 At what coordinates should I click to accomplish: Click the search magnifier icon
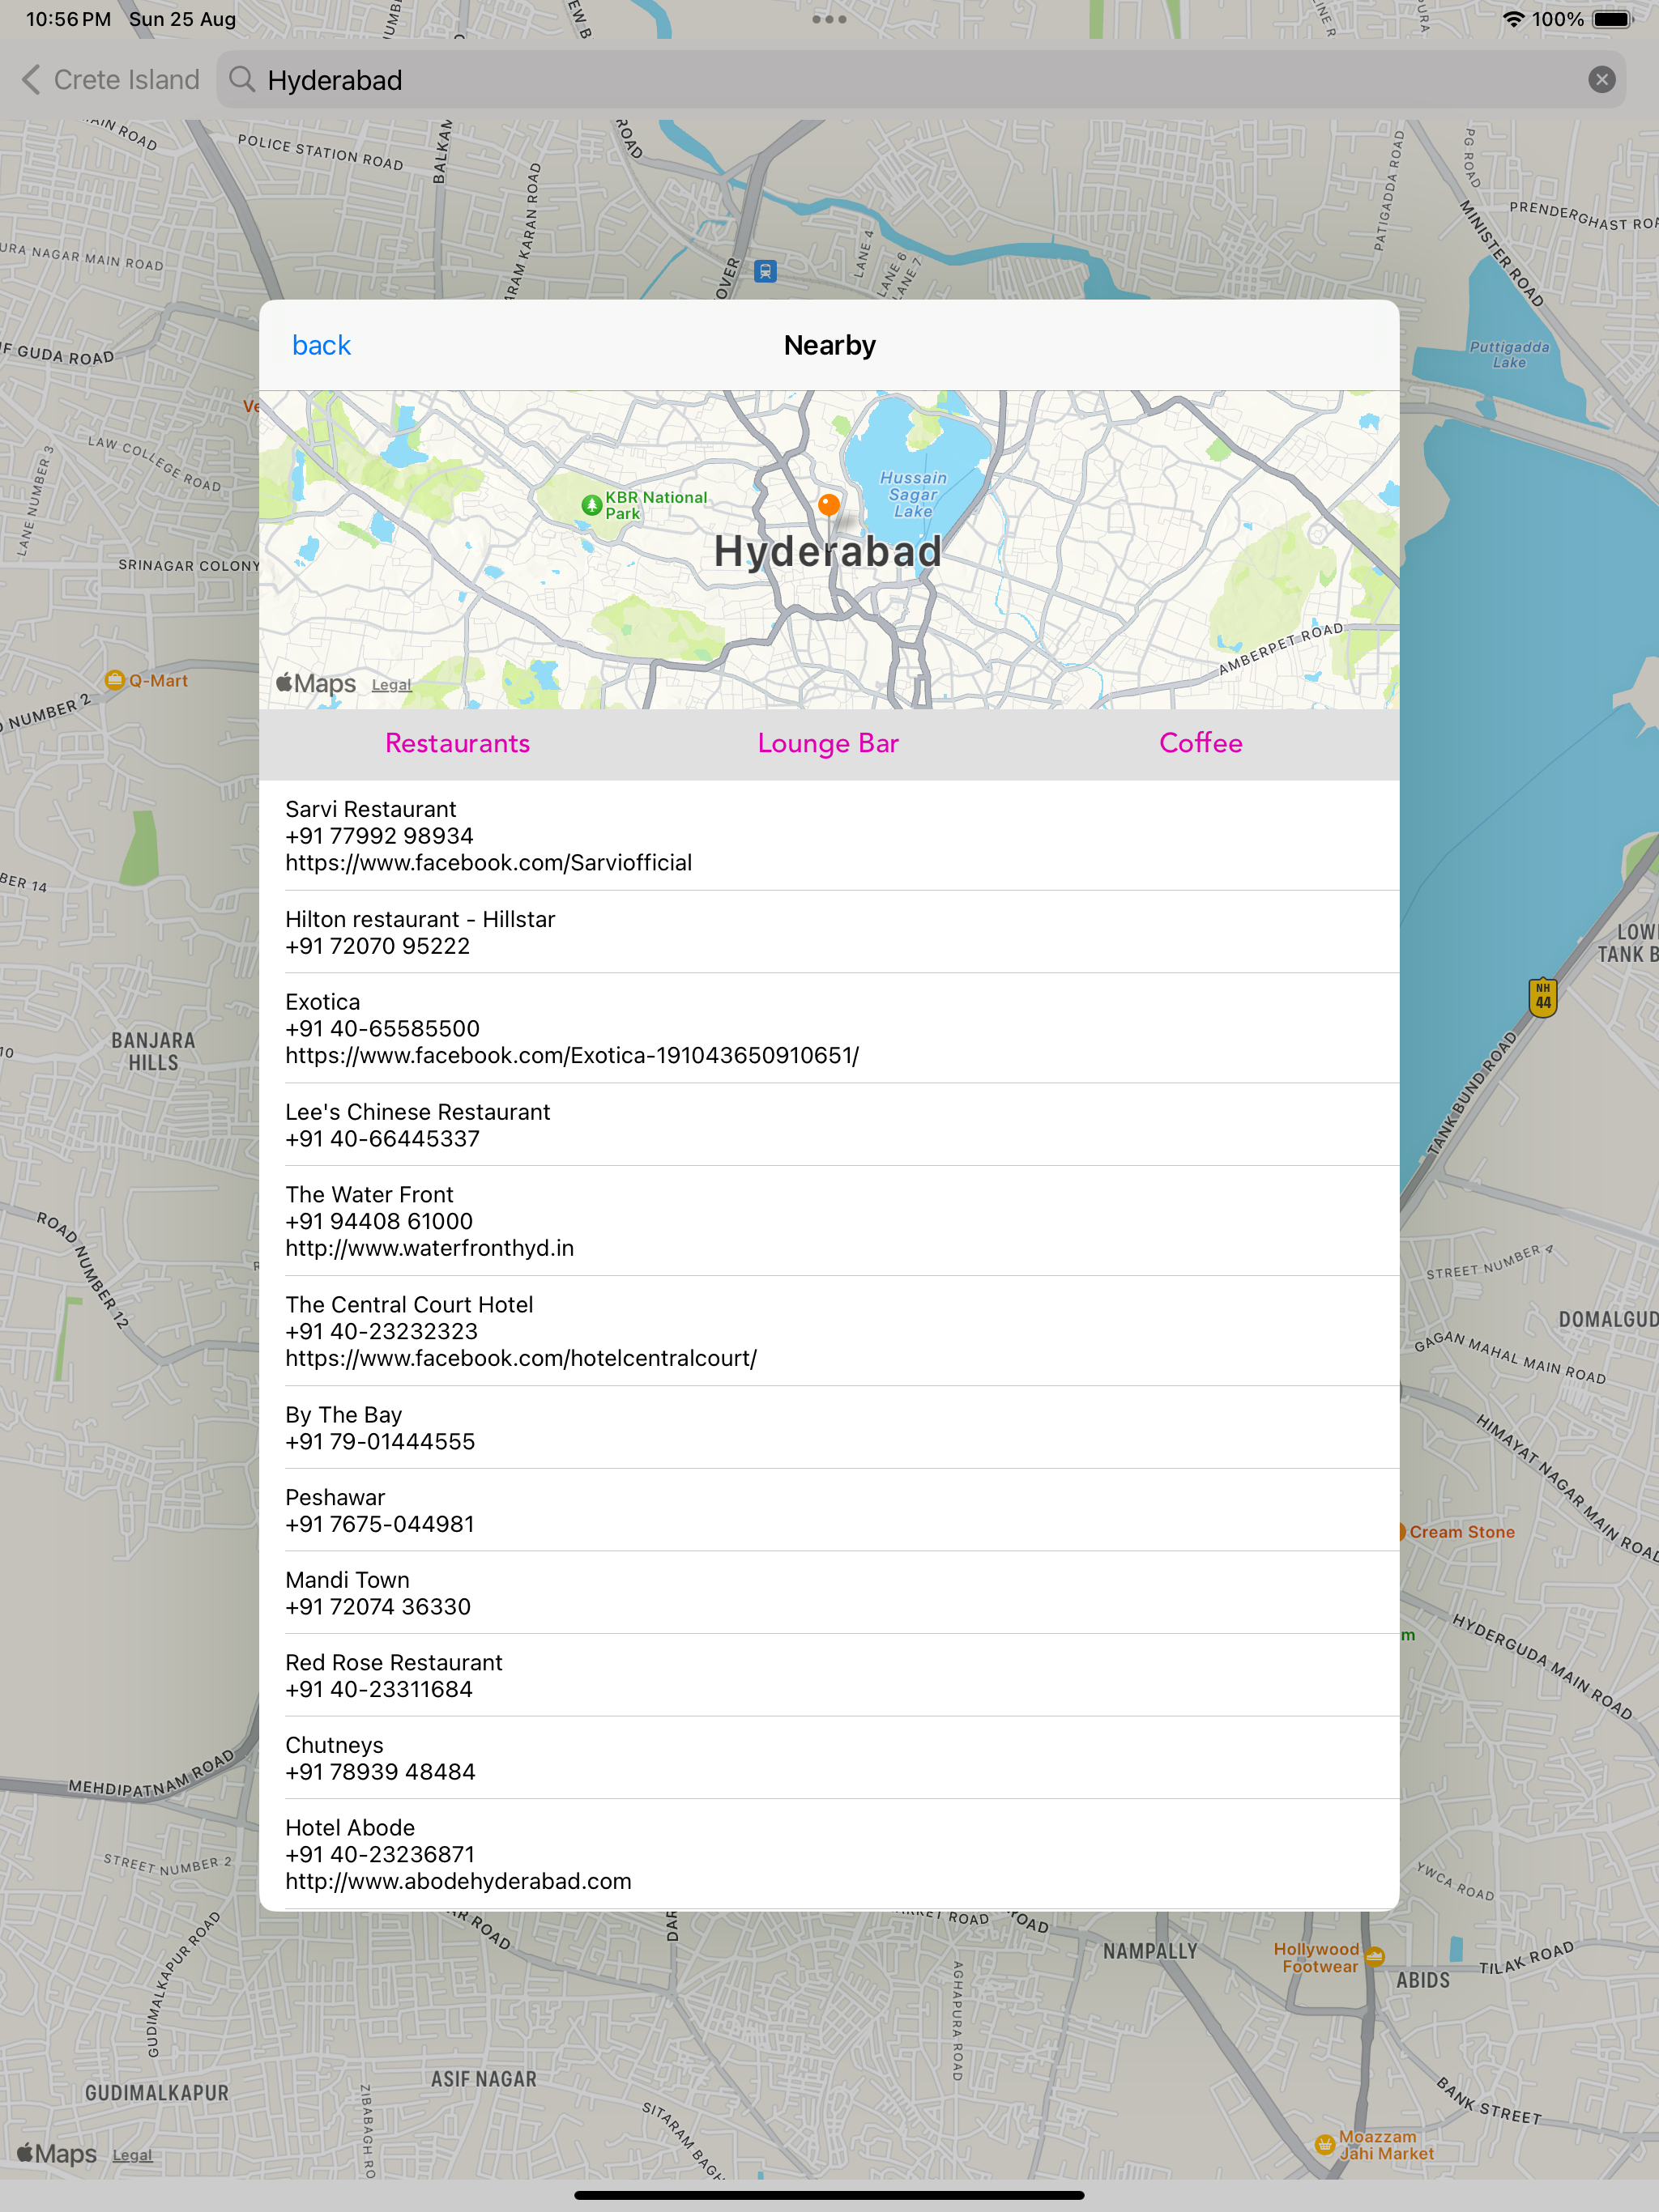(x=242, y=79)
